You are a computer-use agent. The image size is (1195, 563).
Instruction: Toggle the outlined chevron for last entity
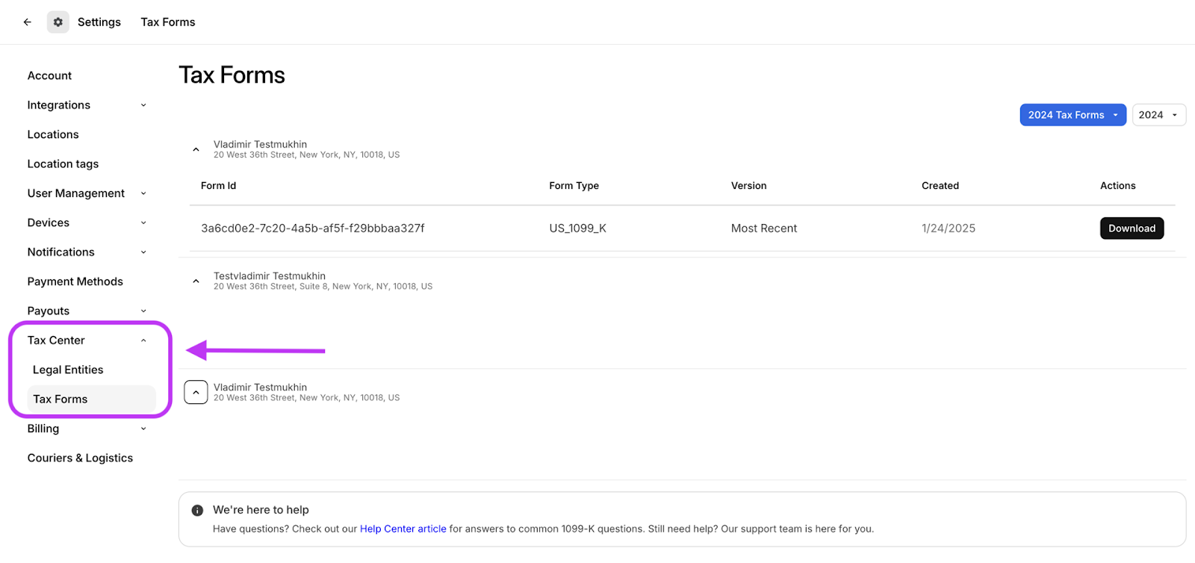click(x=196, y=392)
